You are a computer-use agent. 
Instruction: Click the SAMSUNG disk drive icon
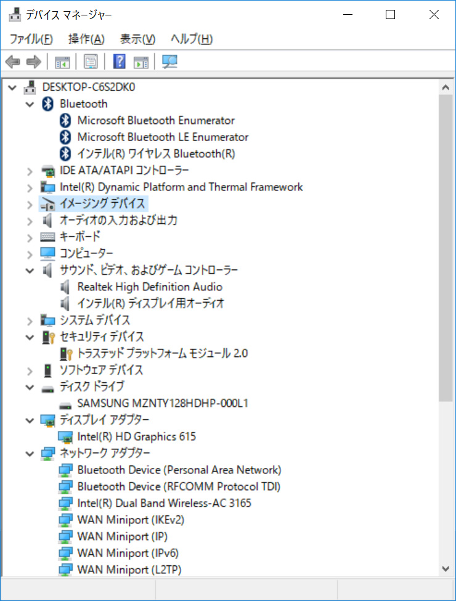65,406
